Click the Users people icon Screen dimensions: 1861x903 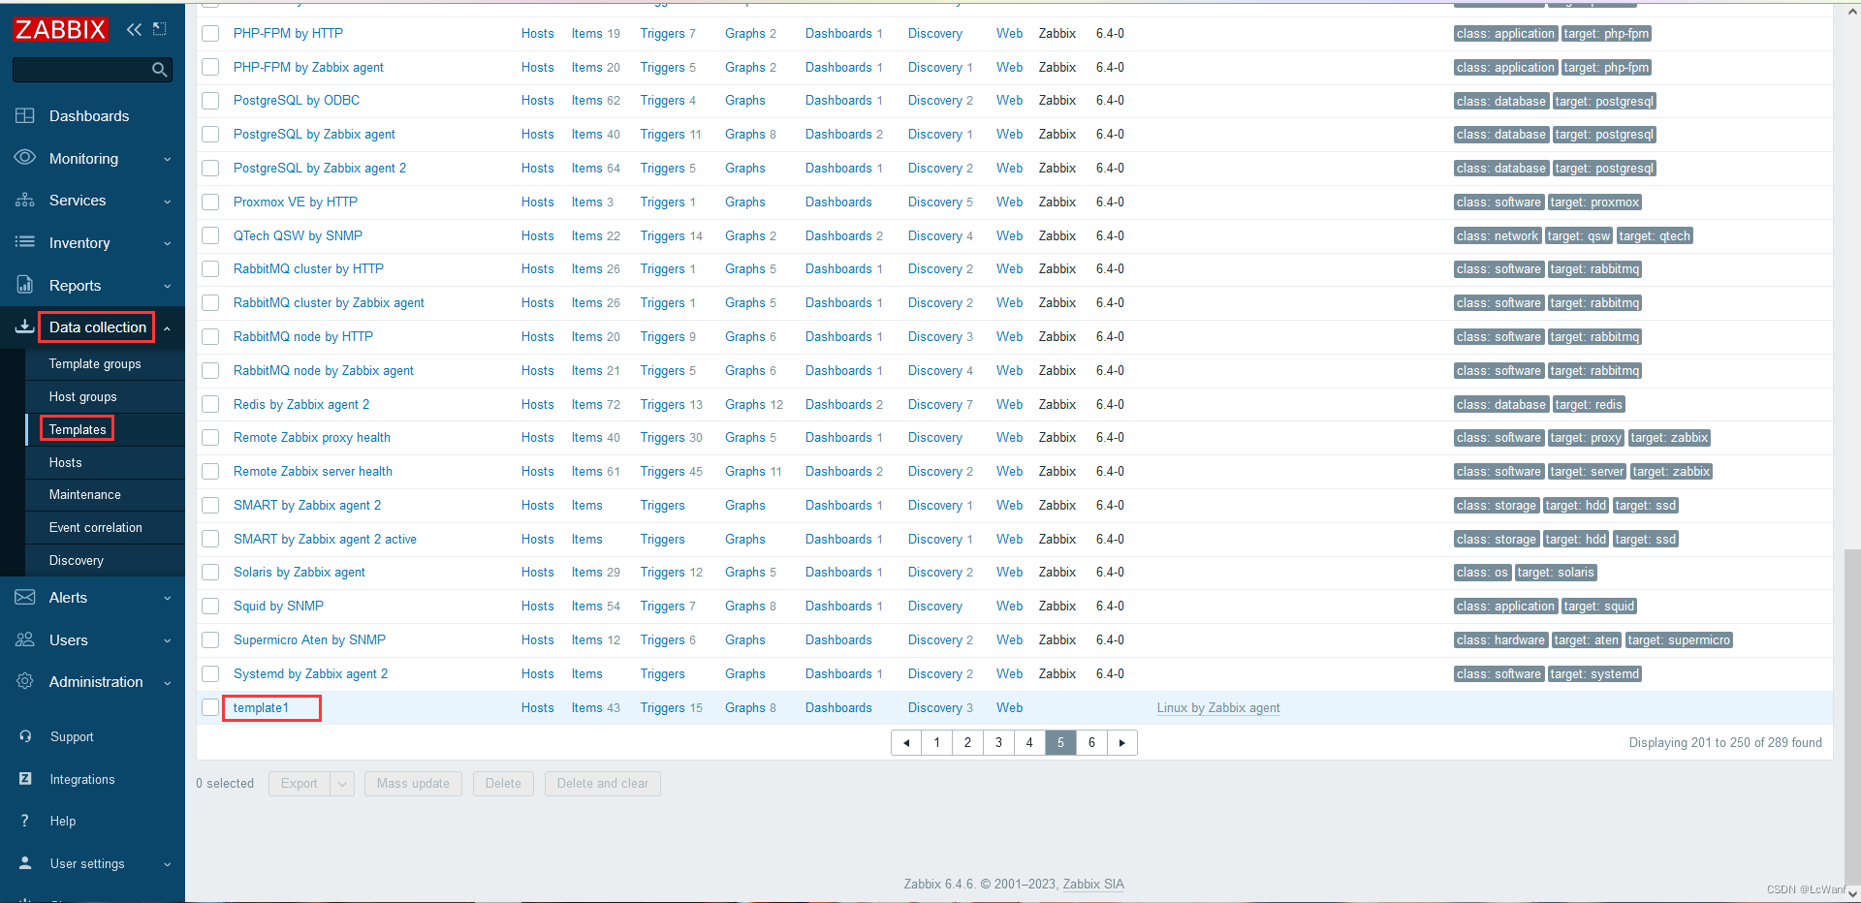[x=25, y=639]
